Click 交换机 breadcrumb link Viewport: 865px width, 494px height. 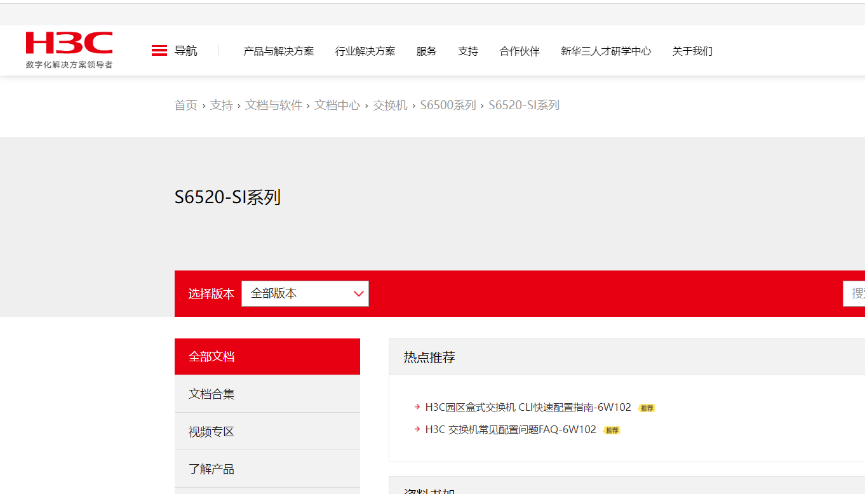coord(390,105)
